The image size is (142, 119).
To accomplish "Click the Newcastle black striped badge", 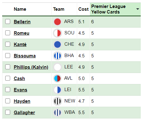I will click(x=57, y=101).
